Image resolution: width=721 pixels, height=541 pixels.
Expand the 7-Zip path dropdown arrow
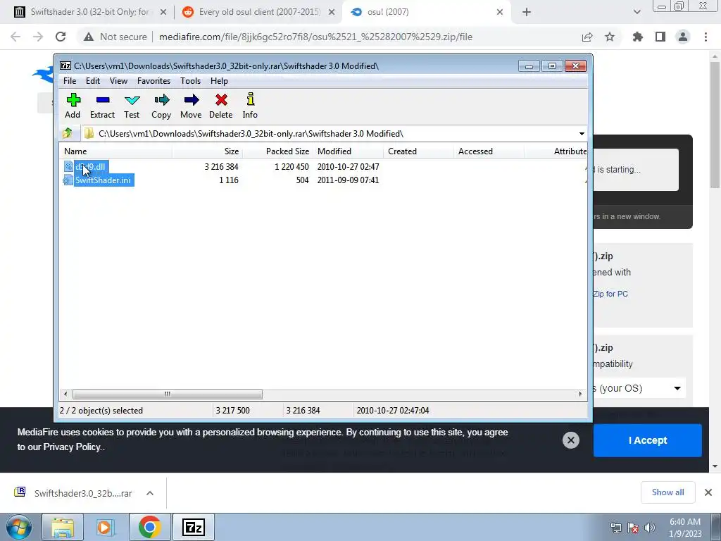582,133
